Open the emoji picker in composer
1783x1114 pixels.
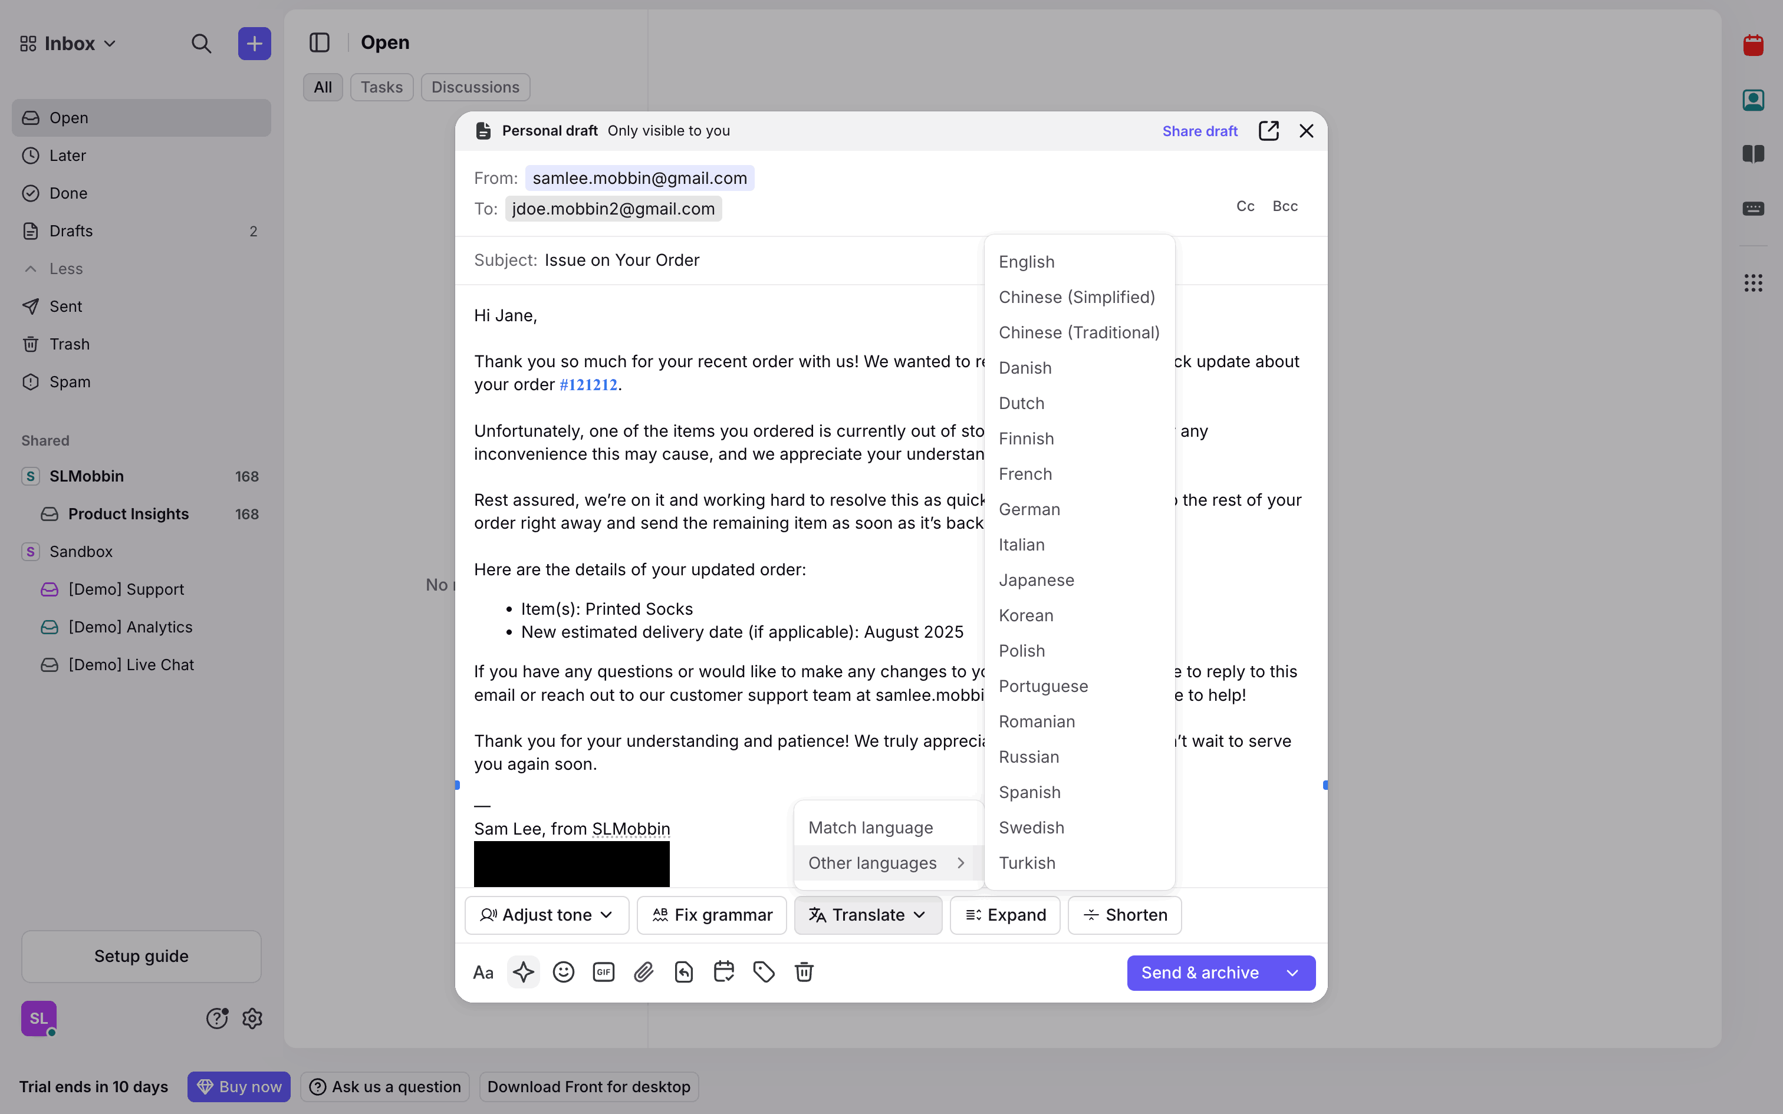pos(564,973)
